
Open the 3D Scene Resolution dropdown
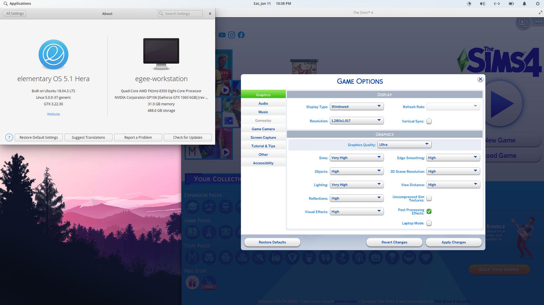[453, 171]
